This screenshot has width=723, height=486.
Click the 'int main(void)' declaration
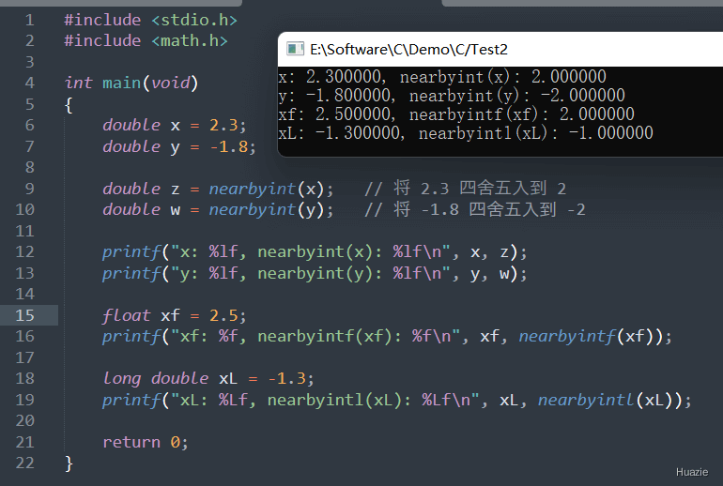coord(131,83)
